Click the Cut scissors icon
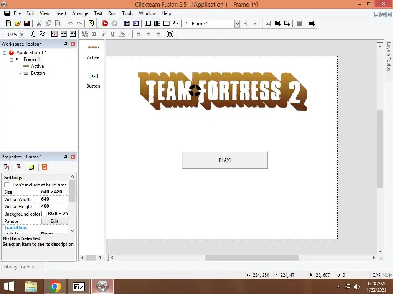393x294 pixels. coord(39,23)
